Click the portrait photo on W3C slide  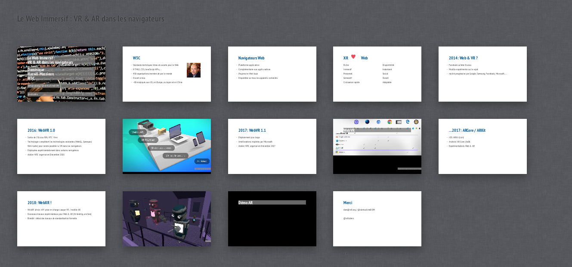click(193, 70)
